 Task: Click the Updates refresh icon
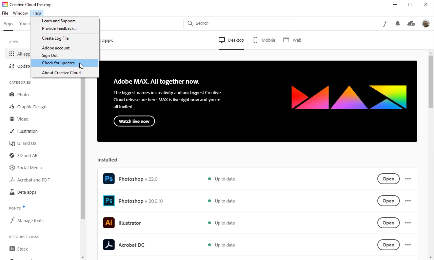pyautogui.click(x=12, y=66)
